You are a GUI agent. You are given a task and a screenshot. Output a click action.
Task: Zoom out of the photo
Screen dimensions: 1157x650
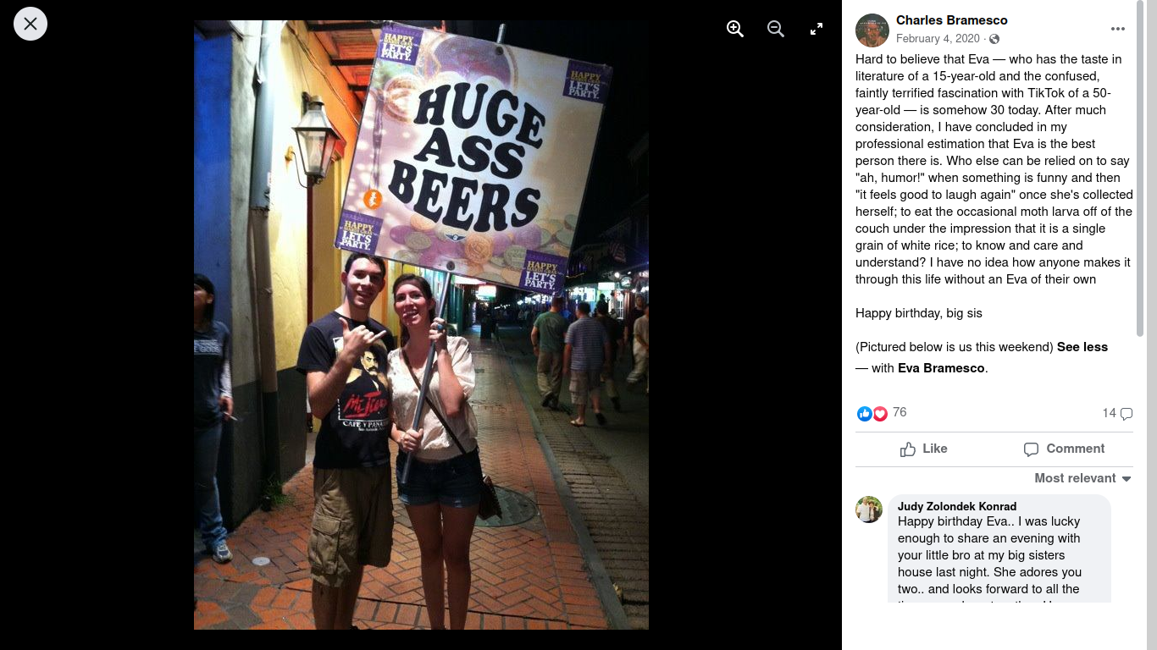click(x=776, y=29)
